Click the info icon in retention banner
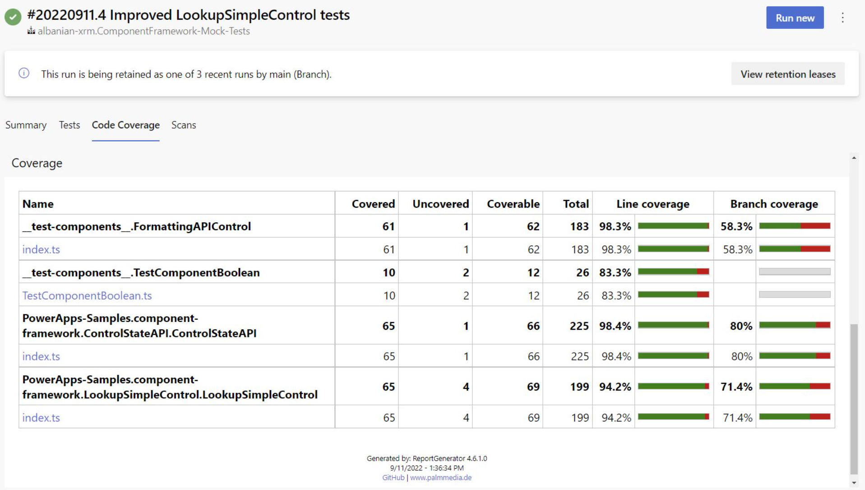 coord(24,73)
